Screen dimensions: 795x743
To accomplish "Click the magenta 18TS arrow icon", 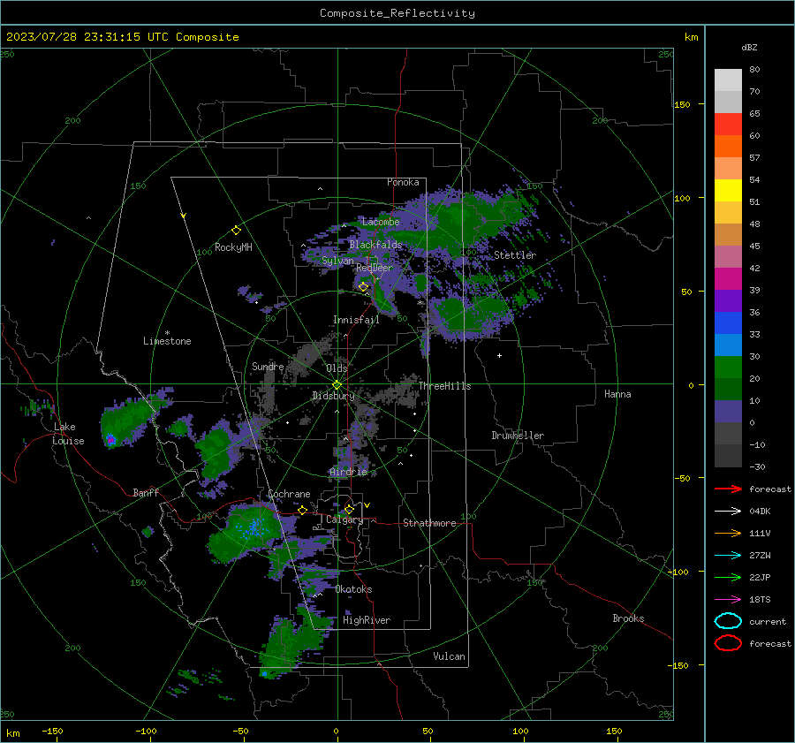I will click(x=728, y=600).
